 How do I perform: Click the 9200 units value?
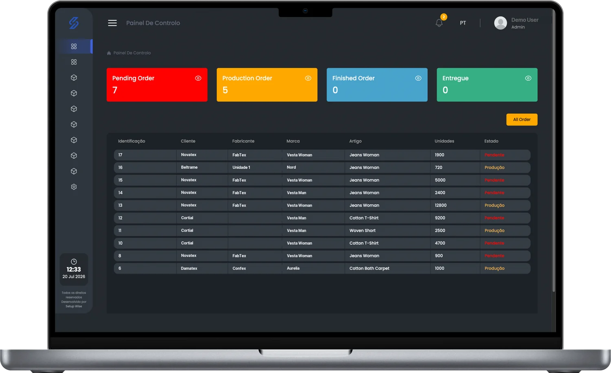pos(440,218)
